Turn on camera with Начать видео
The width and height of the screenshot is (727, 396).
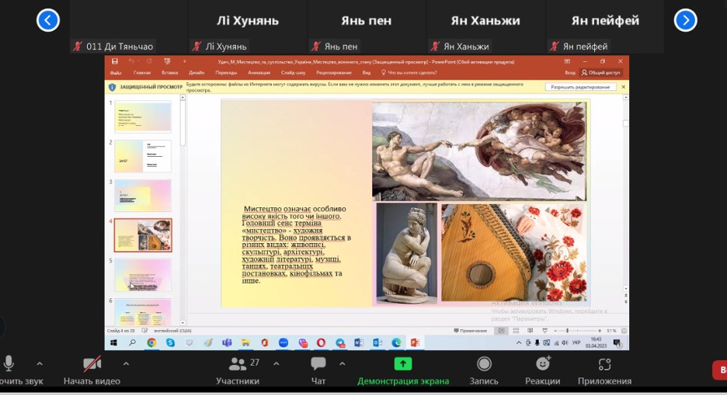click(x=92, y=364)
